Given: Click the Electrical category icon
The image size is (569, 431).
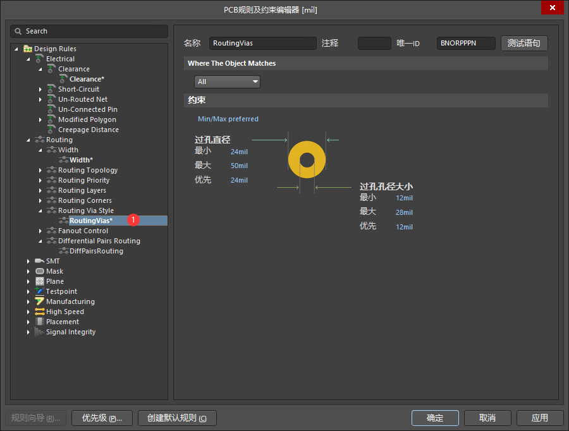Looking at the screenshot, I should click(x=40, y=58).
